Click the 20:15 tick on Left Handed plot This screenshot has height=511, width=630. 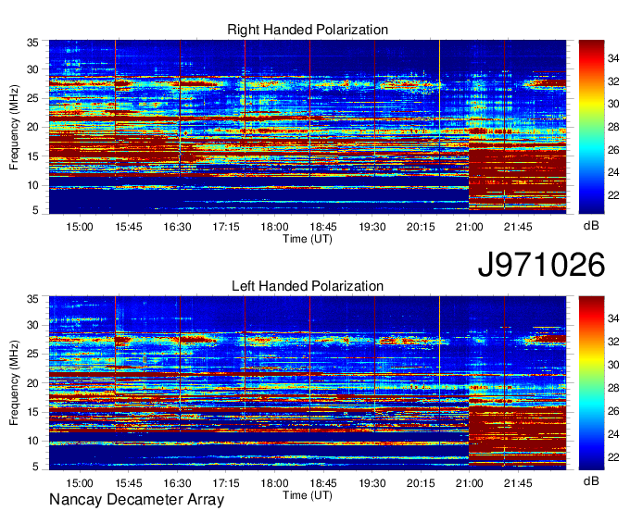coord(421,483)
